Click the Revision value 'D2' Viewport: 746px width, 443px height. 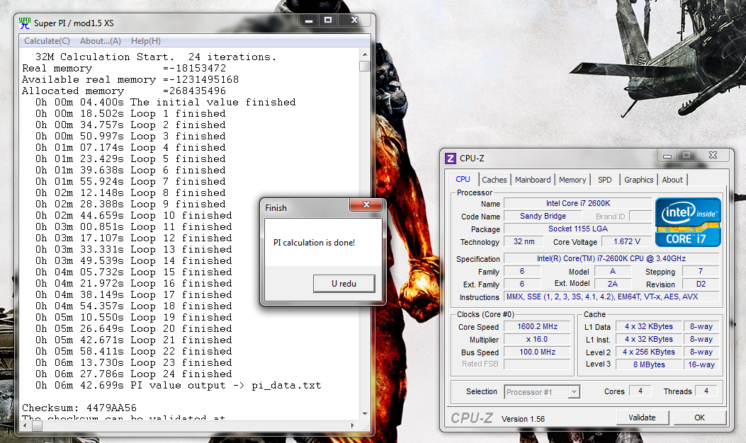[701, 284]
